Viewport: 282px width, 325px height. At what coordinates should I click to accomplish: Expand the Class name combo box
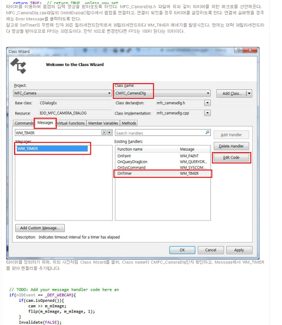pos(208,93)
